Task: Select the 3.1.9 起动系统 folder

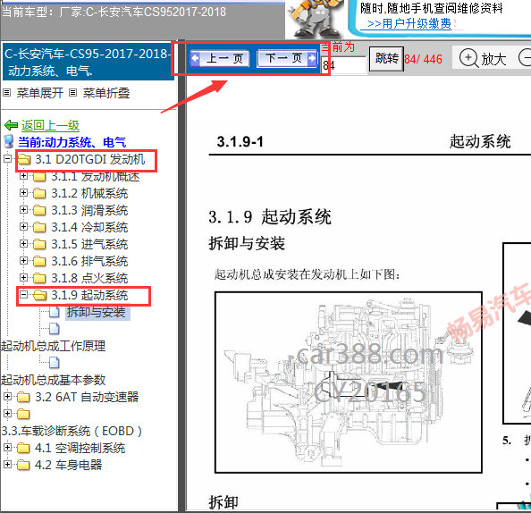Action: (89, 295)
